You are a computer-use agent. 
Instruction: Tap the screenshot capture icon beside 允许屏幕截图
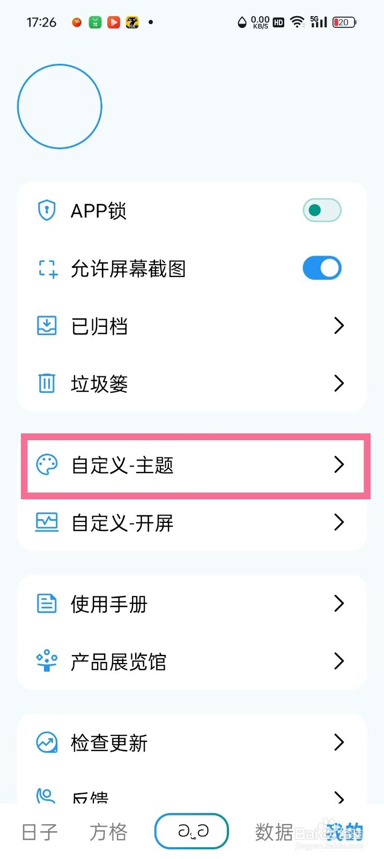(x=47, y=268)
